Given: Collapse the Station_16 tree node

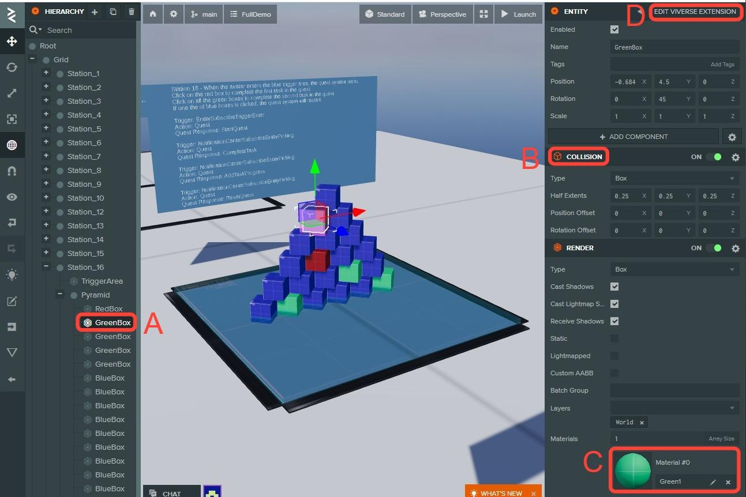Looking at the screenshot, I should tap(46, 267).
